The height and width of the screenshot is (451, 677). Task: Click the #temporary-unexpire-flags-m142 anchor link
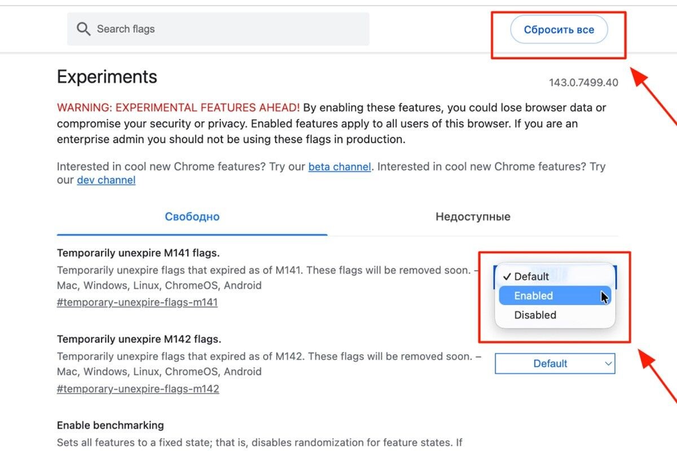click(138, 388)
